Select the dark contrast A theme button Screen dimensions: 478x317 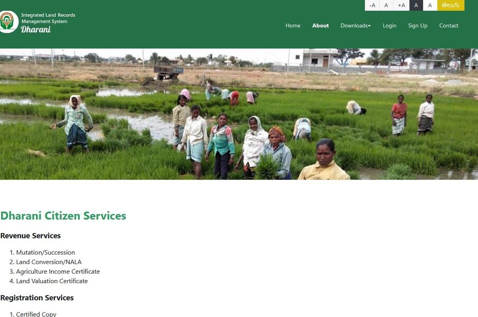pos(416,5)
